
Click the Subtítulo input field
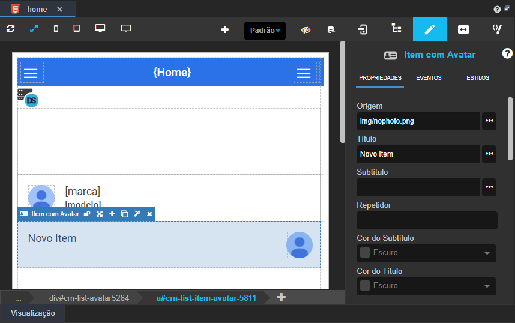[x=418, y=187]
